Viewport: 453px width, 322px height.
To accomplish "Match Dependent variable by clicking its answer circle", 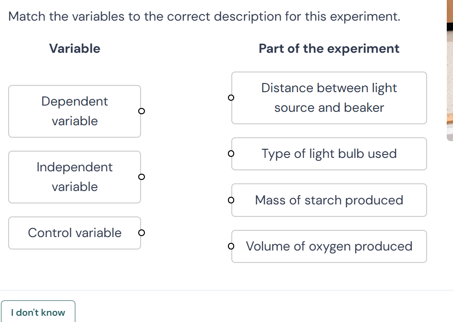I will pos(142,111).
